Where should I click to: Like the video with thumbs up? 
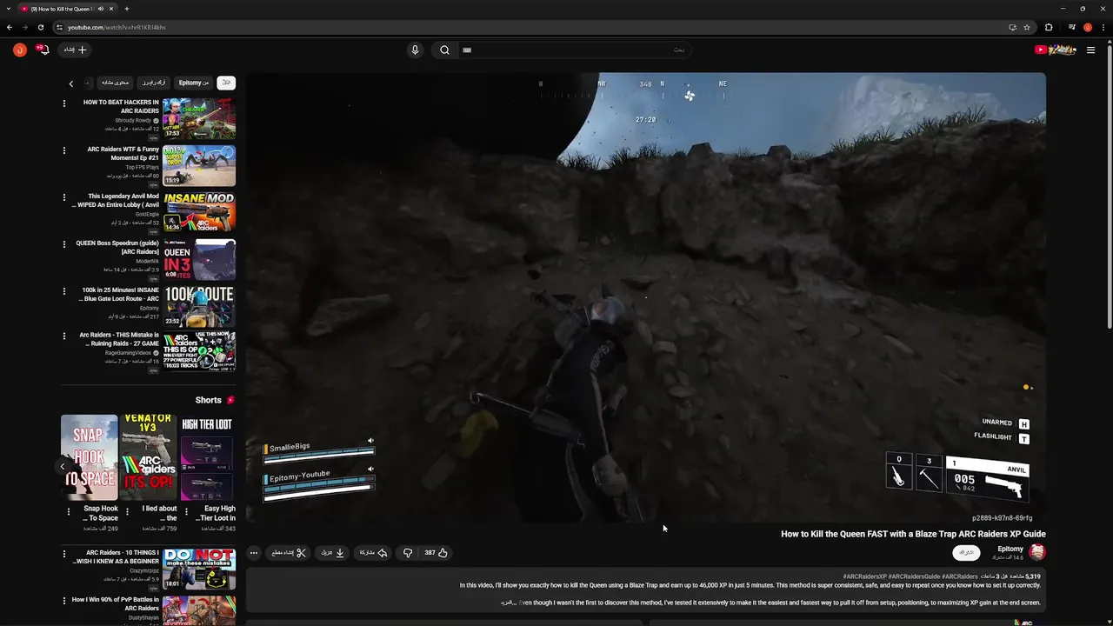(436, 552)
